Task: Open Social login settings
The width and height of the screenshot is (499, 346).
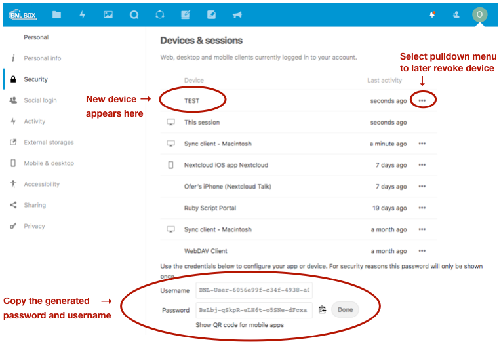Action: (x=40, y=100)
